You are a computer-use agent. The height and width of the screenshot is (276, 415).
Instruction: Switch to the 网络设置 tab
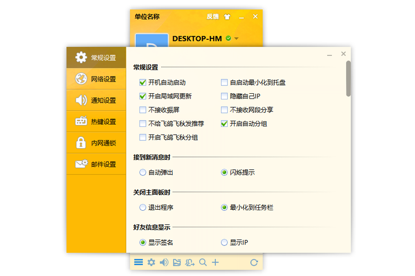[96, 79]
